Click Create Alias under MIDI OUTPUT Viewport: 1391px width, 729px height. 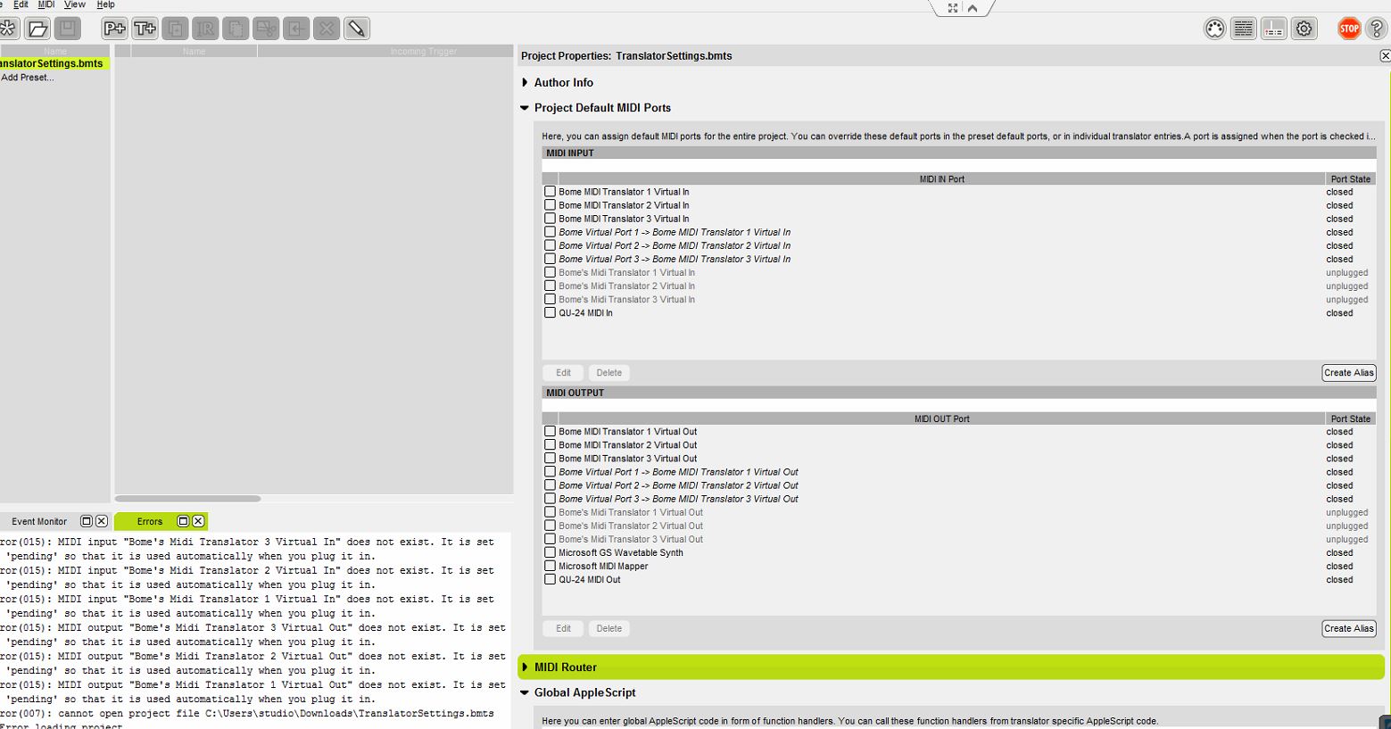[x=1349, y=628]
